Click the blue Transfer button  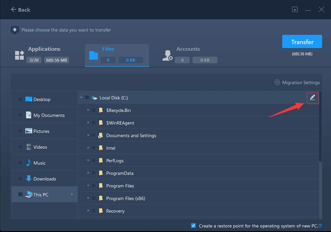(x=302, y=42)
